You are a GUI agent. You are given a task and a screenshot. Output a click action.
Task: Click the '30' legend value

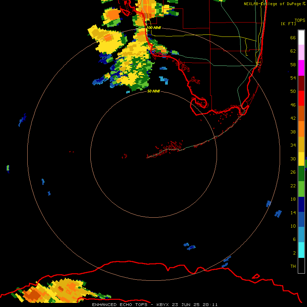tap(293, 159)
